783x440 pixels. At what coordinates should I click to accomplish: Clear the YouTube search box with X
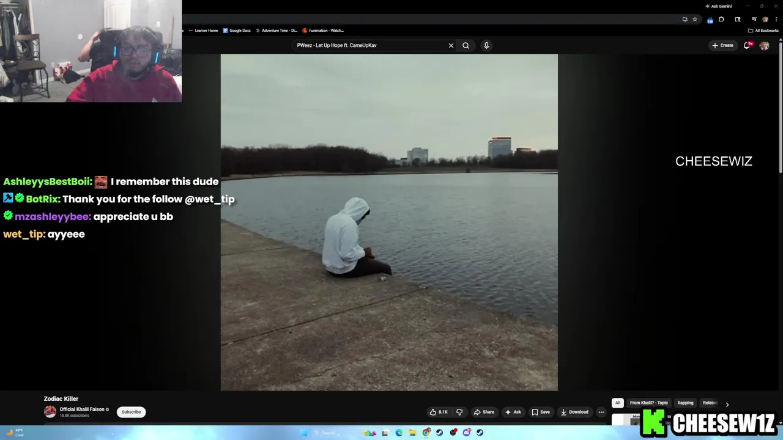[x=451, y=45]
